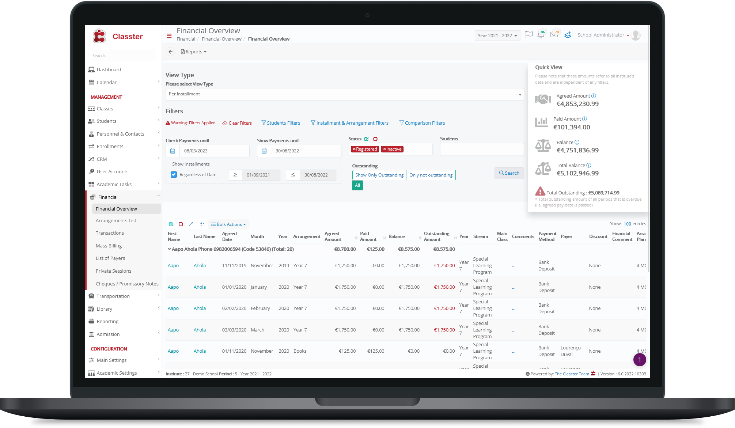Remove the Inactive status tag

click(x=384, y=149)
